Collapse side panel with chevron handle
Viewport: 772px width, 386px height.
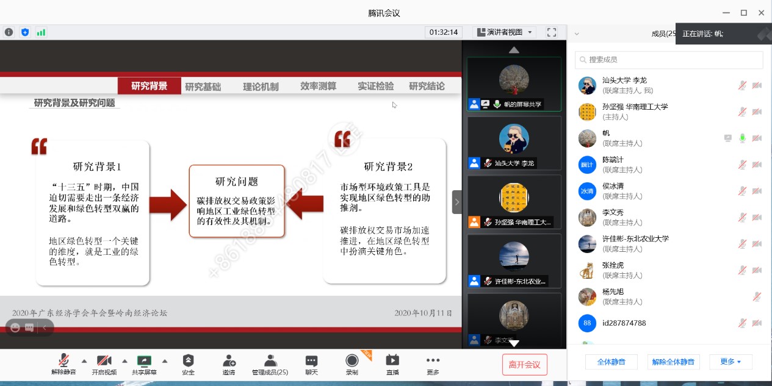coord(456,202)
